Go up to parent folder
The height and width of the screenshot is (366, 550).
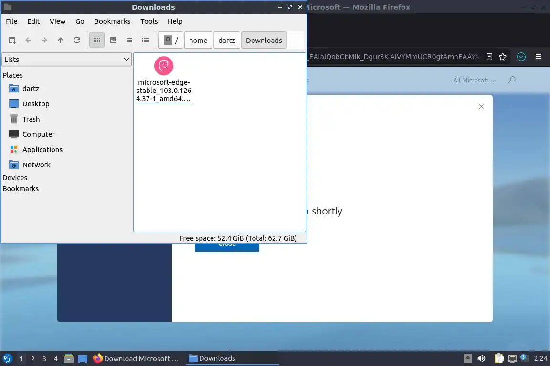[60, 41]
